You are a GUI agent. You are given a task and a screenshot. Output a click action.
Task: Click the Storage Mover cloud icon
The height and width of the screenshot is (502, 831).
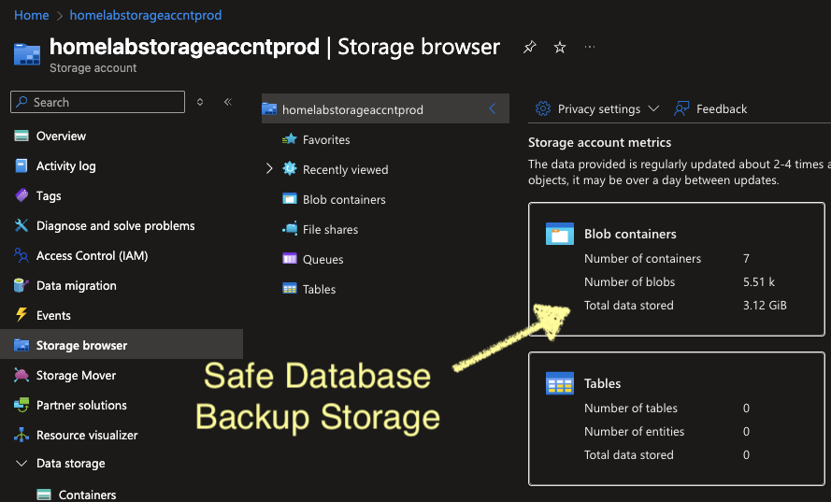point(21,375)
